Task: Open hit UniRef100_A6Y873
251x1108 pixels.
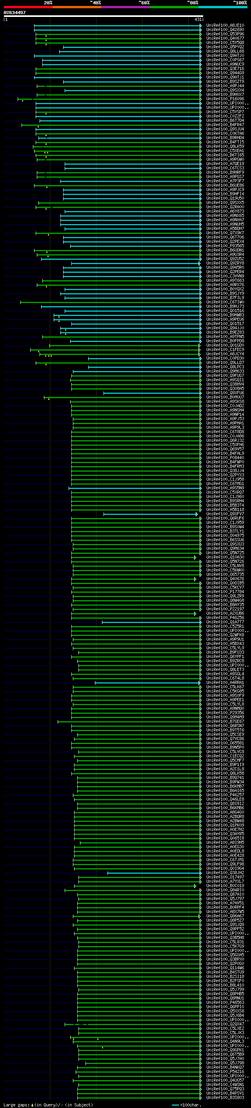Action: tap(225, 211)
